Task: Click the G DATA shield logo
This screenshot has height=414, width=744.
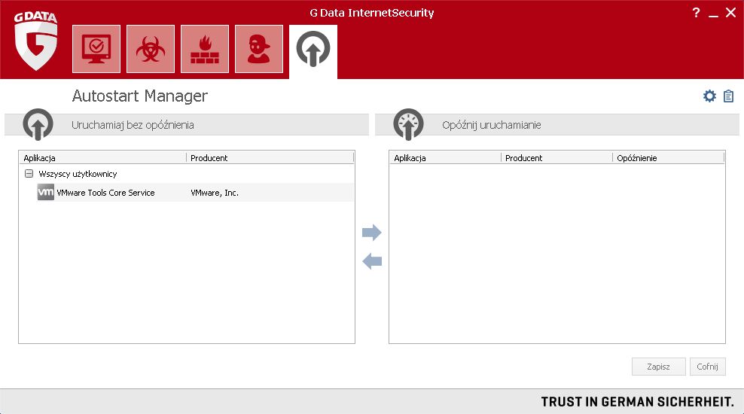Action: pyautogui.click(x=36, y=41)
